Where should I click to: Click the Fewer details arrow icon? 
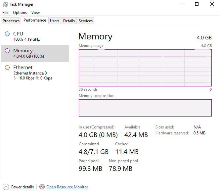click(6, 187)
